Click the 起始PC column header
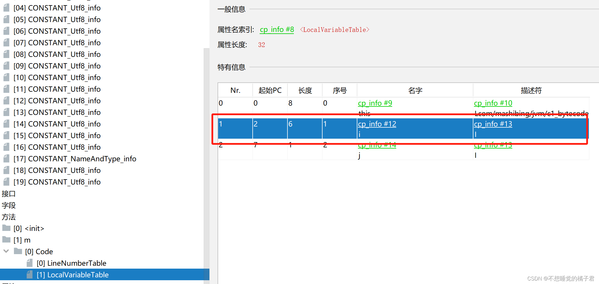The image size is (599, 284). [270, 90]
